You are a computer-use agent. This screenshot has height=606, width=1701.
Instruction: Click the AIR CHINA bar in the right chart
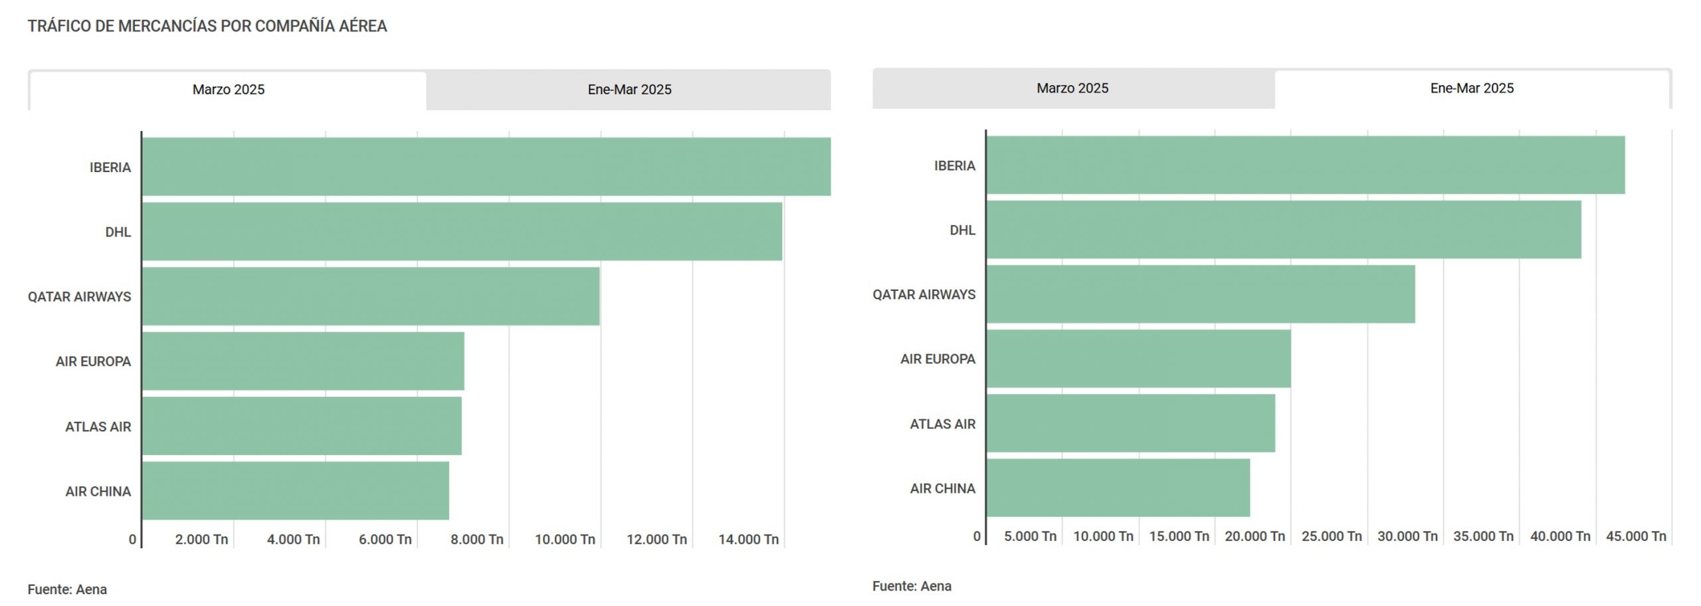(x=1118, y=488)
